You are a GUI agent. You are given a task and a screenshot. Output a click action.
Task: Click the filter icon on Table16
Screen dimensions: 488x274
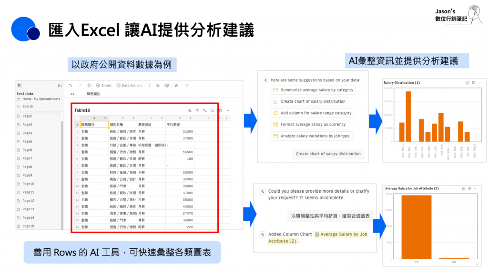click(197, 110)
